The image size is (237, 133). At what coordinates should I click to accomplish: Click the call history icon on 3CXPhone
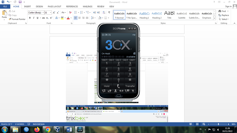[104, 91]
